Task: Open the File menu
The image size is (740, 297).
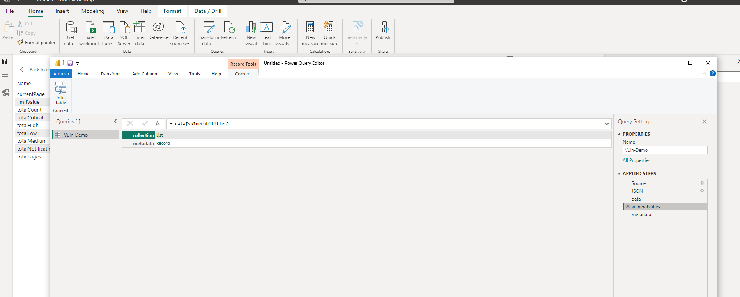Action: coord(10,11)
